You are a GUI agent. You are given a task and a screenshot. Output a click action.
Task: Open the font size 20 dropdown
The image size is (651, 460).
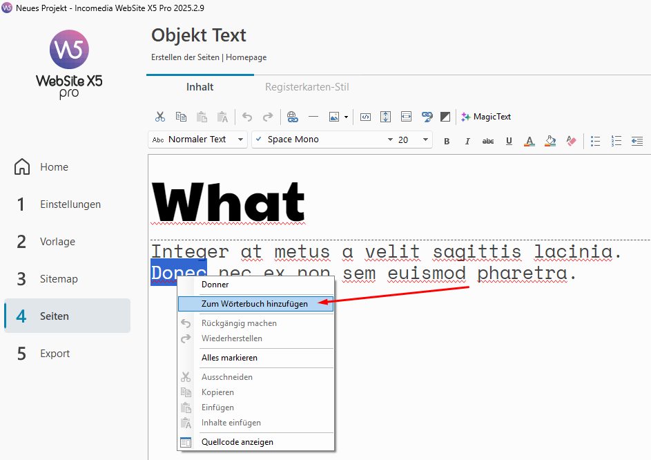(x=414, y=140)
